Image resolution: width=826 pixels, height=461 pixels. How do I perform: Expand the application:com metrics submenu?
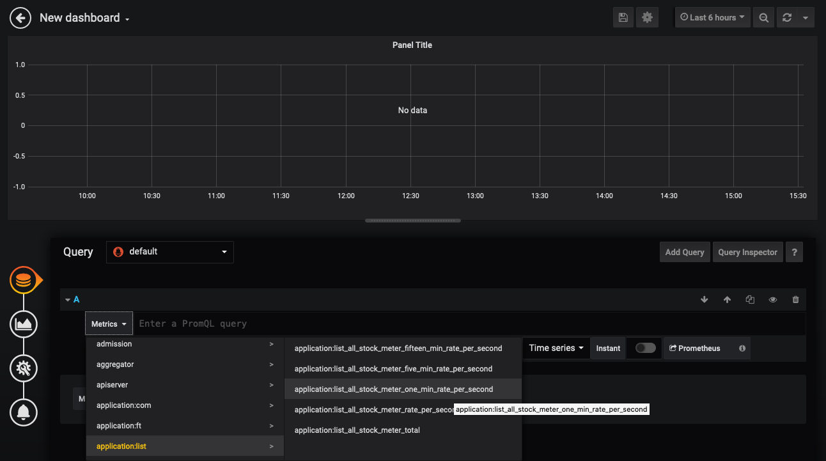(185, 405)
